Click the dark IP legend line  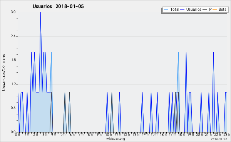coord(205,10)
